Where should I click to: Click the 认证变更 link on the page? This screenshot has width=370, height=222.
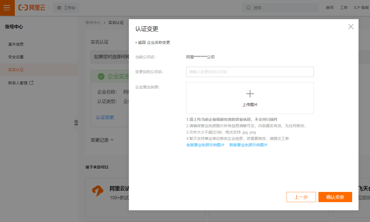pos(105,117)
